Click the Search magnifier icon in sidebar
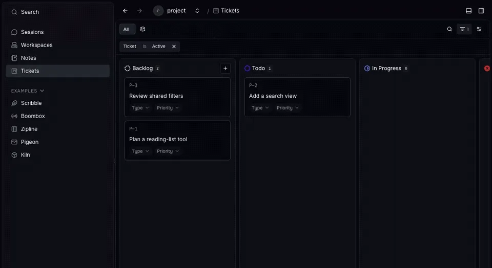 pyautogui.click(x=14, y=12)
